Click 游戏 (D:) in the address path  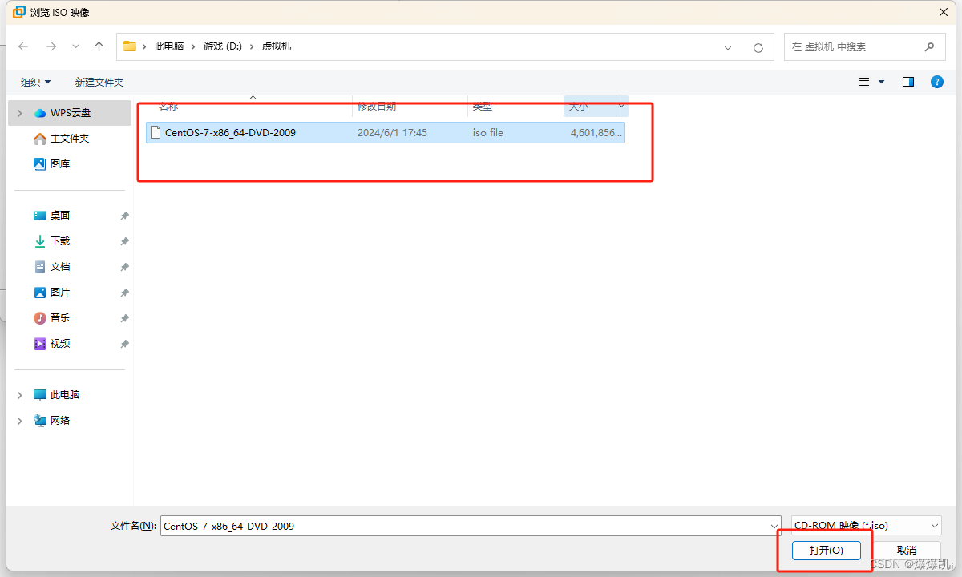click(x=223, y=46)
